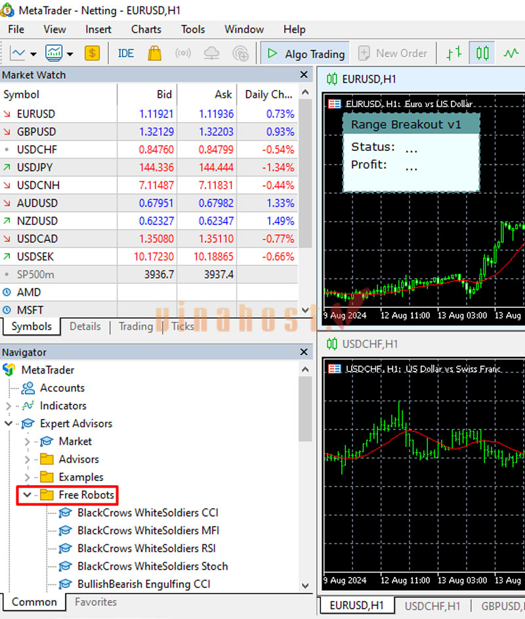Open the Charts menu
The image size is (525, 619).
pyautogui.click(x=146, y=29)
